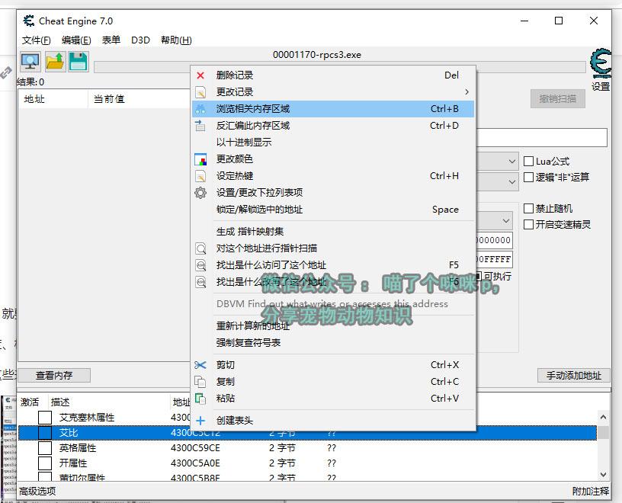This screenshot has height=503, width=622.
Task: Activate the 艾克塞林属性 entry checkbox
Action: coord(45,418)
